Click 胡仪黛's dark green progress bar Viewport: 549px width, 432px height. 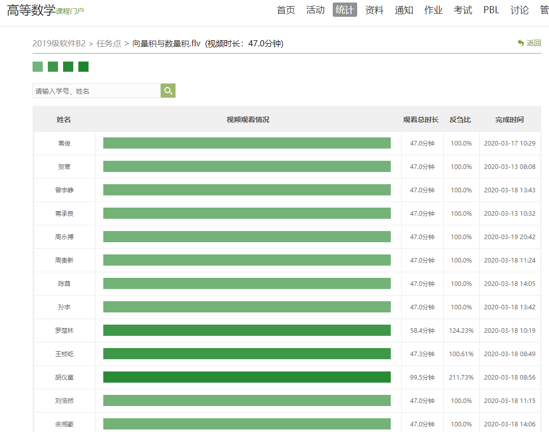point(247,377)
